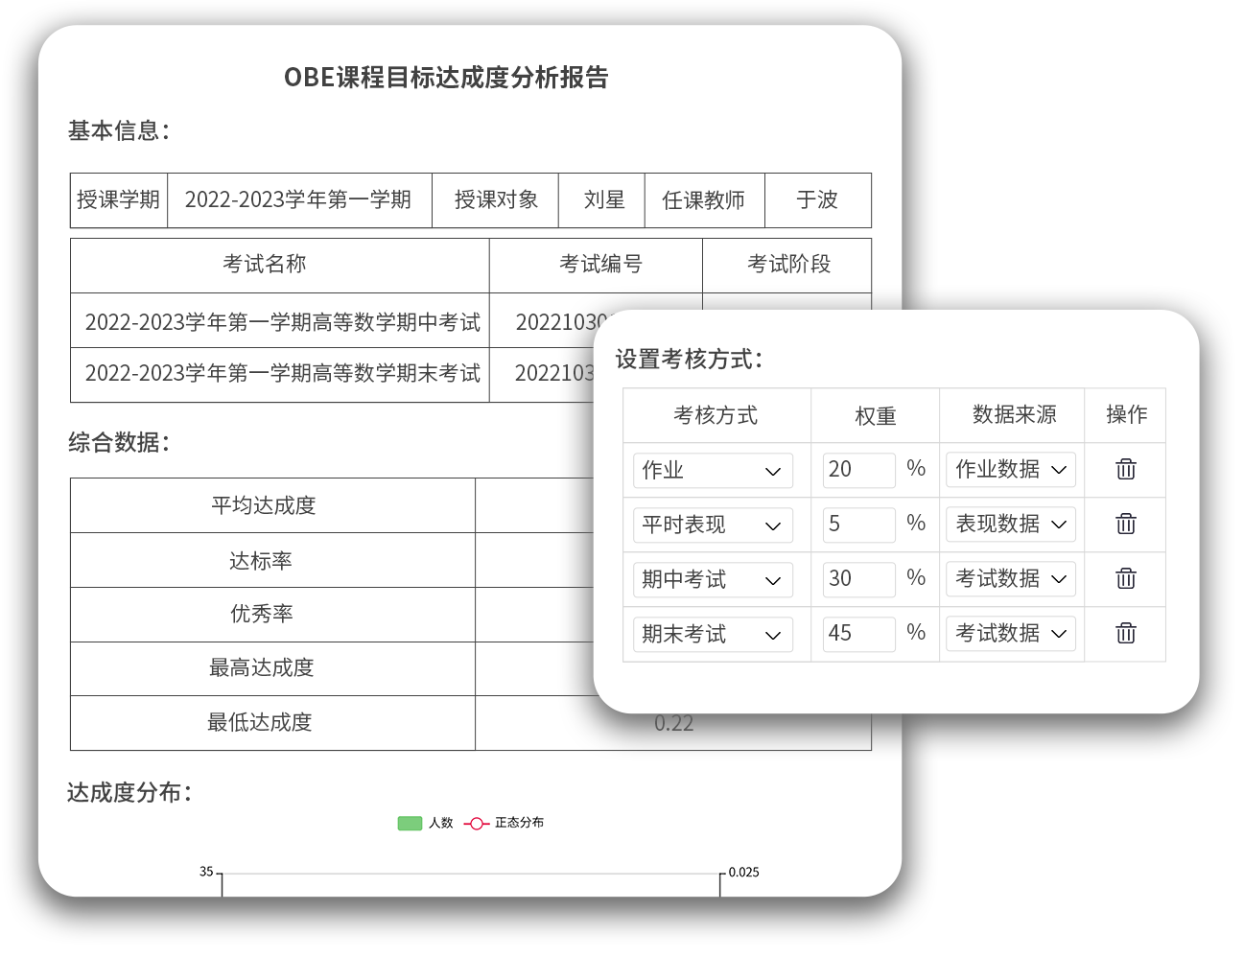Delete the 期末考试 assessment row

[1126, 633]
